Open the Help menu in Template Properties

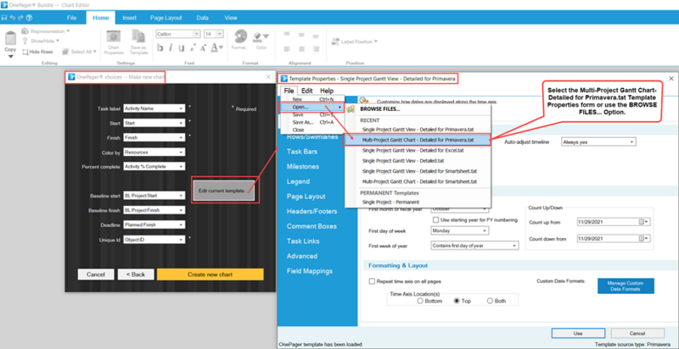coord(327,91)
